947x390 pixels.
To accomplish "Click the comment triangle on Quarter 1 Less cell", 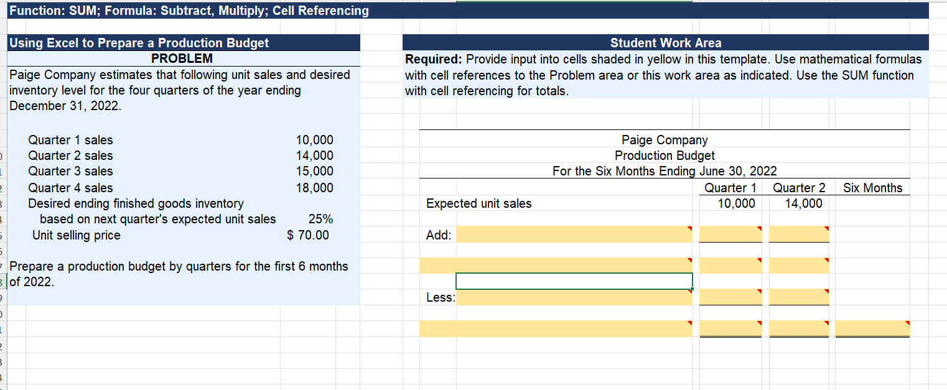I will (760, 292).
